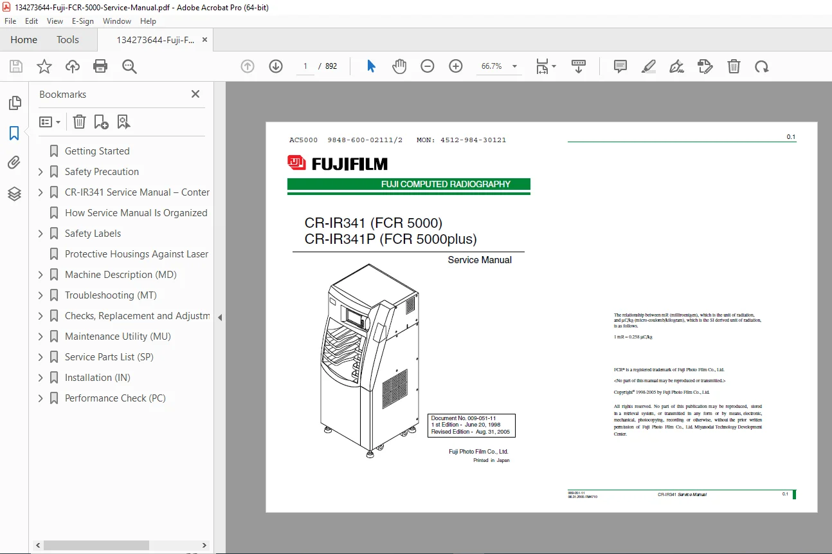Open the zoom level dropdown
This screenshot has height=554, width=832.
pyautogui.click(x=514, y=66)
